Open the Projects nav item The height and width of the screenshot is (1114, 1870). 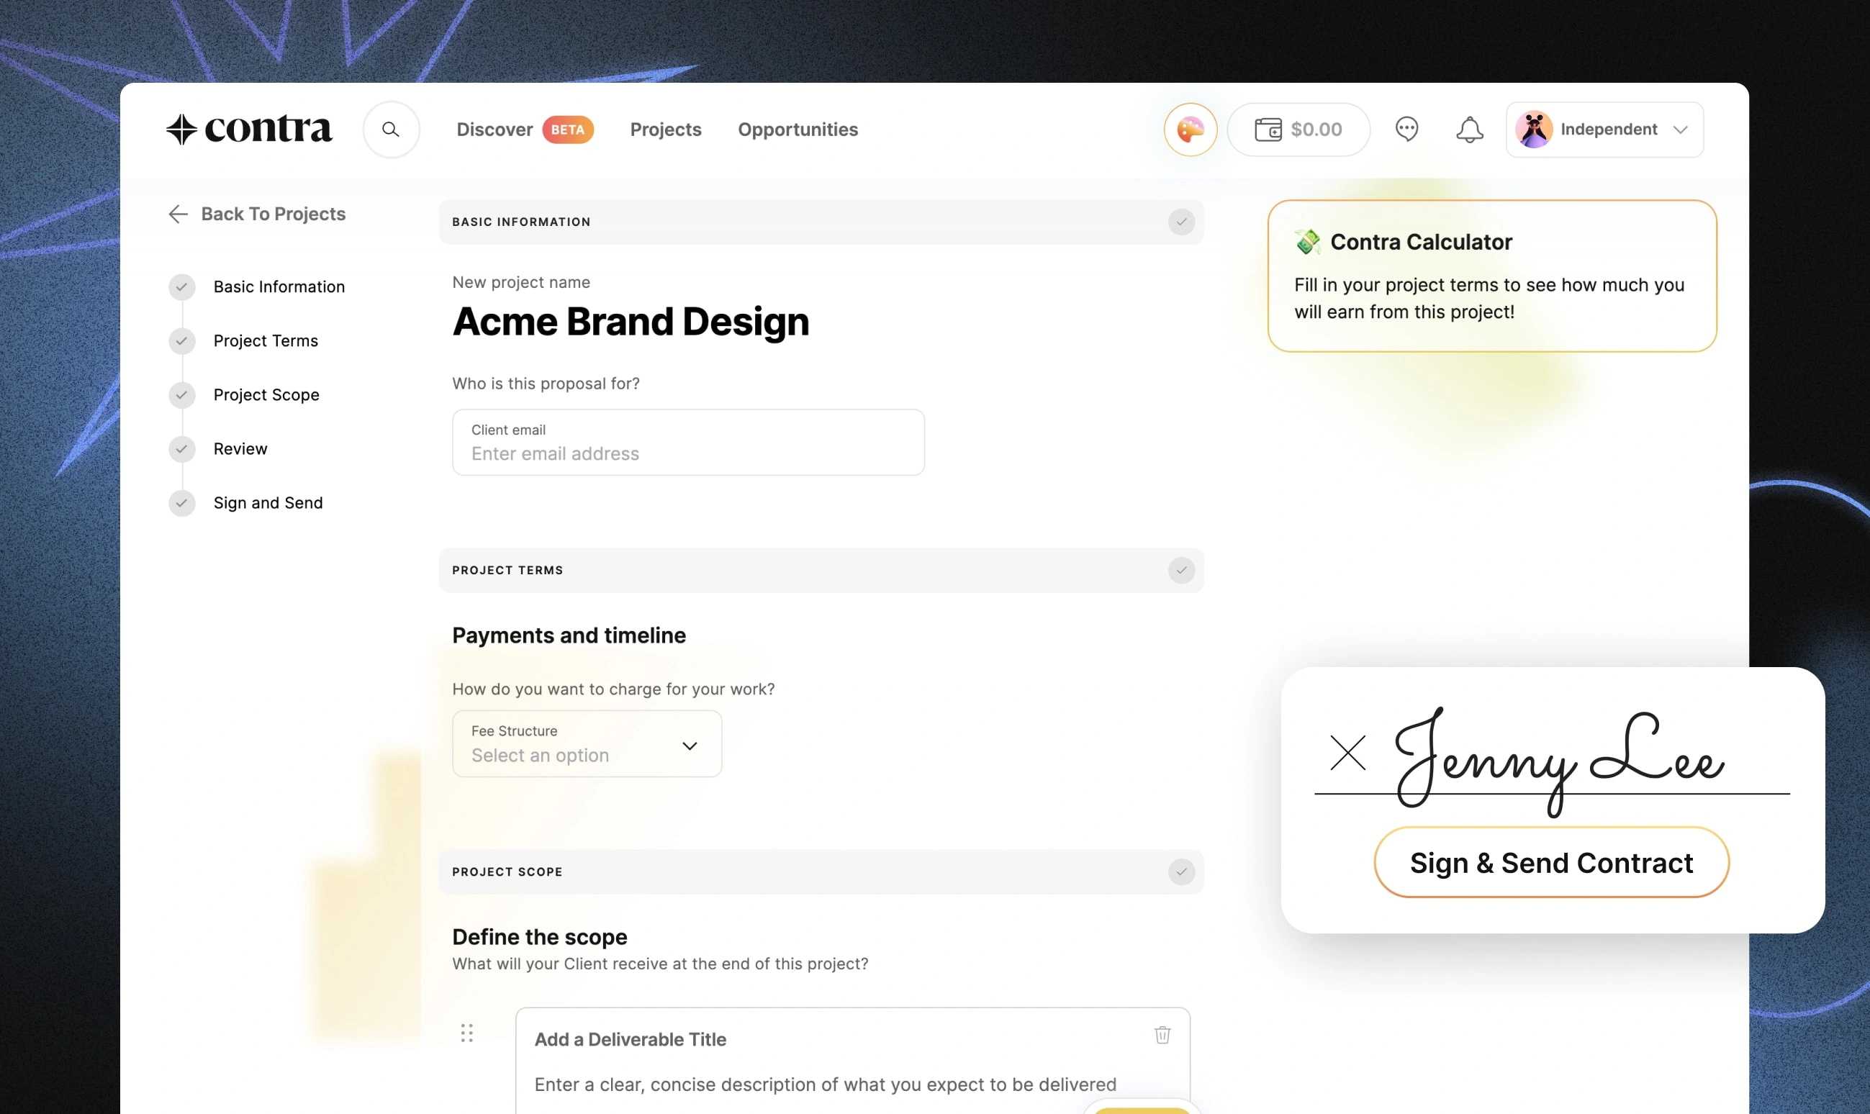tap(665, 129)
